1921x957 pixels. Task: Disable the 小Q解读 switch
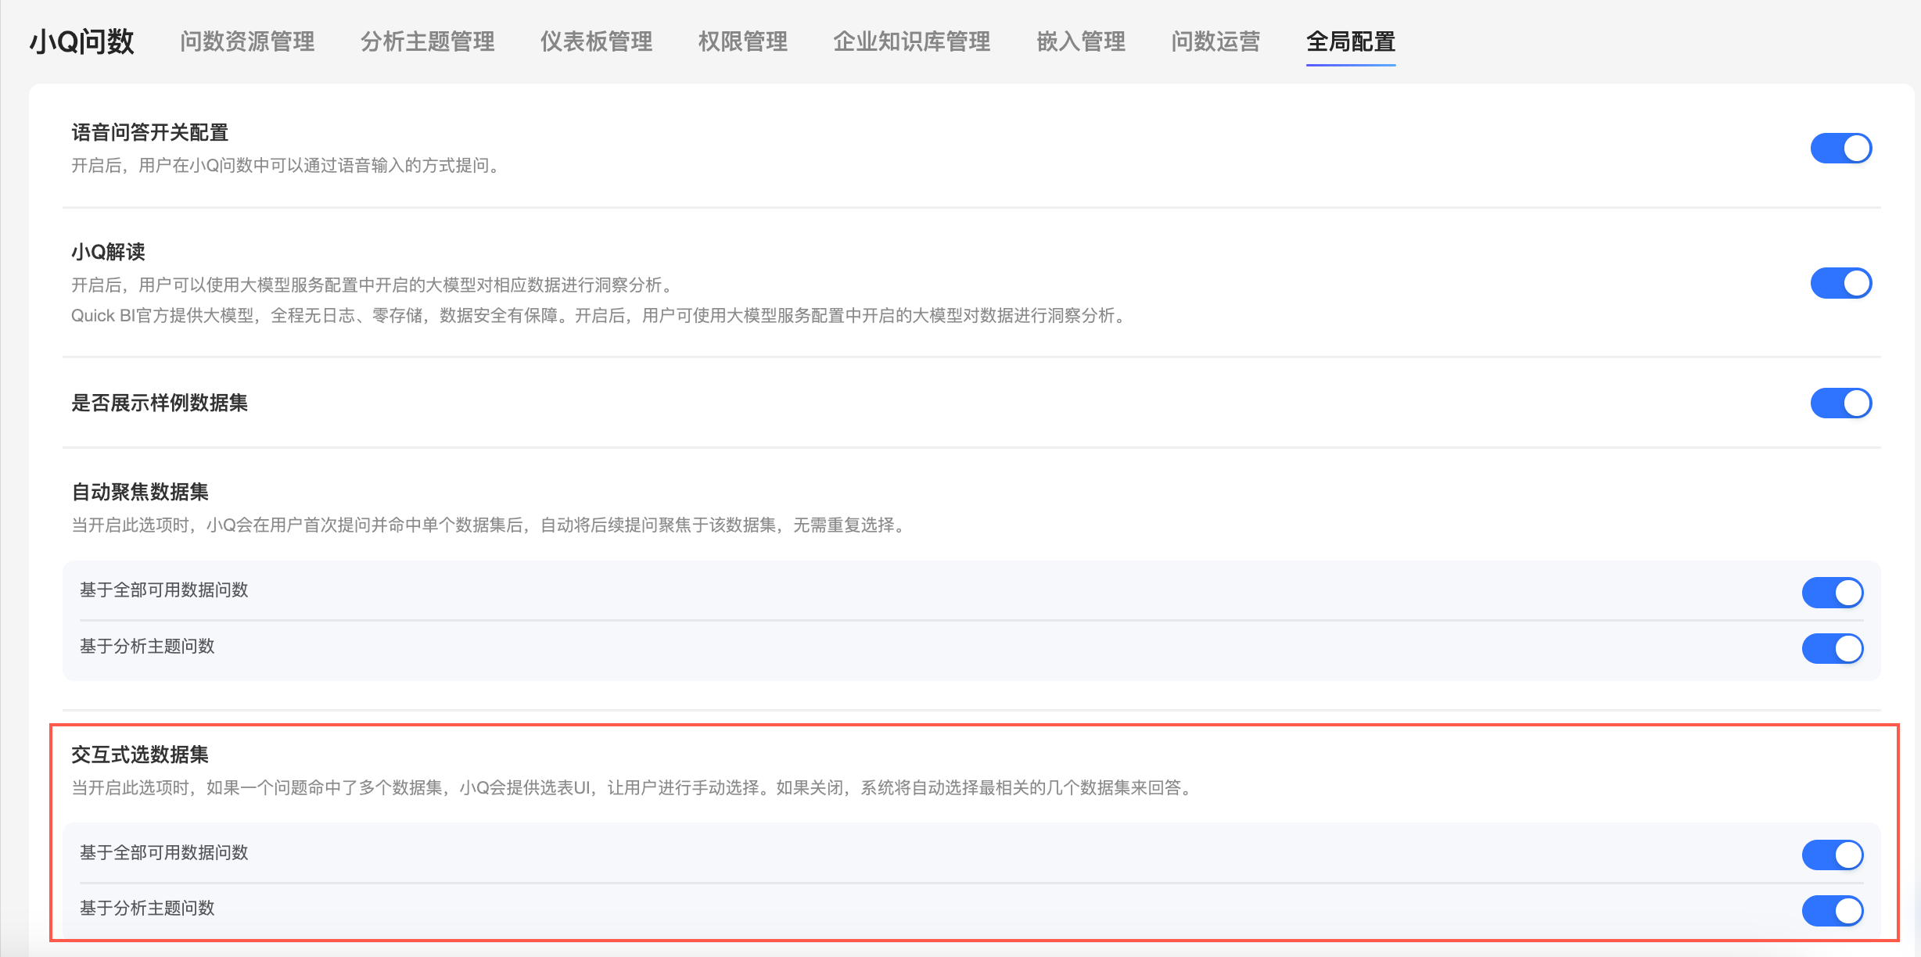1840,283
